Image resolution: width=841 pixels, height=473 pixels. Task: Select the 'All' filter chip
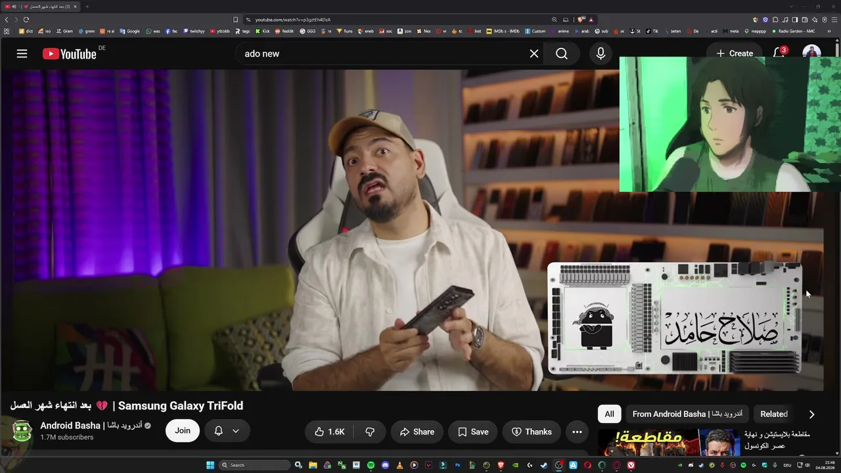609,414
